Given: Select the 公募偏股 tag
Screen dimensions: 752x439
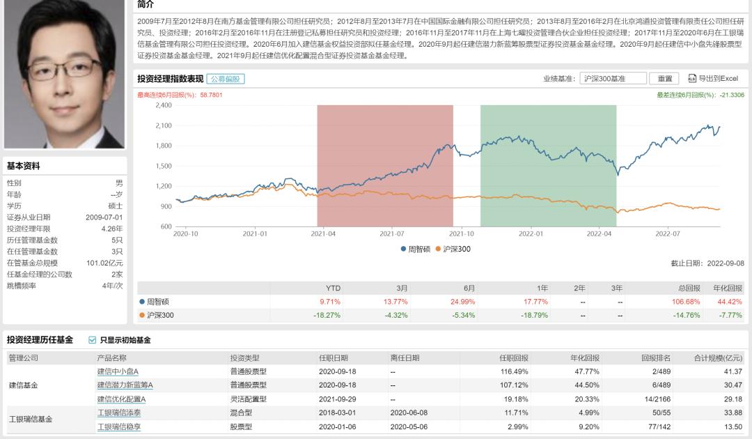Looking at the screenshot, I should pyautogui.click(x=225, y=79).
